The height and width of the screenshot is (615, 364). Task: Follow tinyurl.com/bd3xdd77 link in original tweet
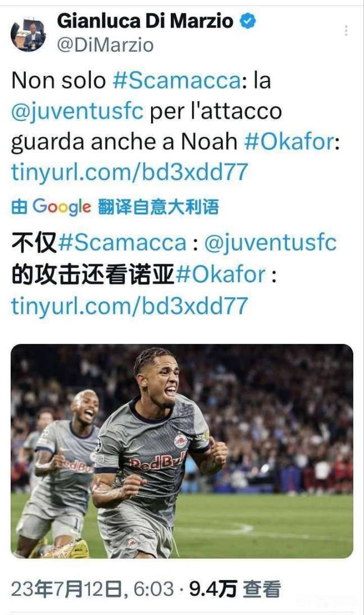[130, 172]
